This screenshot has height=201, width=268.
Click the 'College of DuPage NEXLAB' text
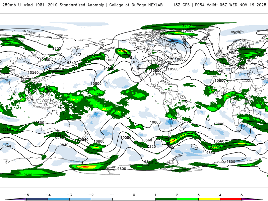click(136, 5)
